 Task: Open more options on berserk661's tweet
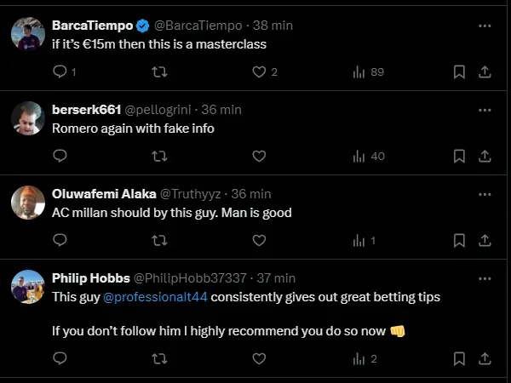pyautogui.click(x=485, y=110)
